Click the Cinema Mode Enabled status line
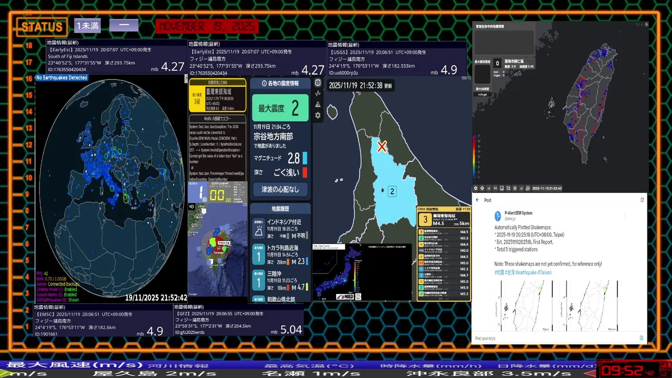The image size is (672, 378). [x=56, y=289]
